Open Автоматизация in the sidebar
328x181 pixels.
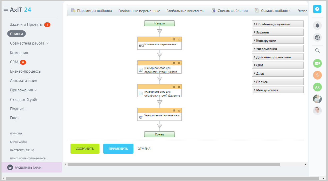[x=23, y=81]
